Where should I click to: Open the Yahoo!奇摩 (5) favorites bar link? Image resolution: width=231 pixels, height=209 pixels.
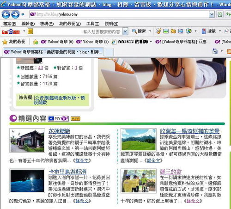pyautogui.click(x=92, y=42)
